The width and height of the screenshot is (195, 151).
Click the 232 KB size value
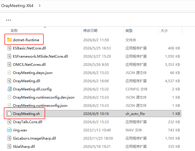pos(174,122)
